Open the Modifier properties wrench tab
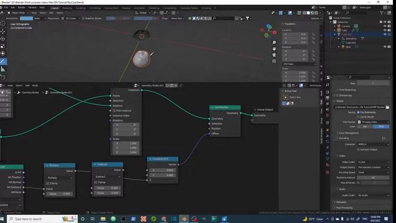The width and height of the screenshot is (396, 223). tap(327, 136)
